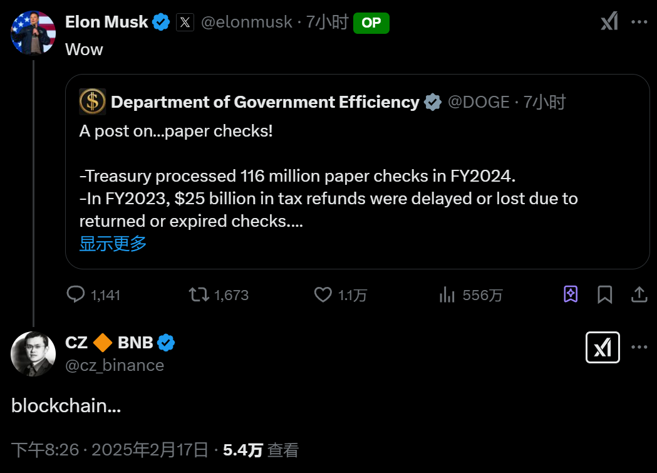Like the Wow tweet
Screen dimensions: 657x473
pos(323,294)
